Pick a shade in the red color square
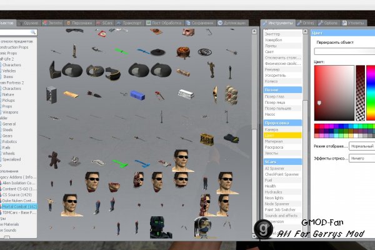This screenshot has height=250, width=375. pos(334,93)
